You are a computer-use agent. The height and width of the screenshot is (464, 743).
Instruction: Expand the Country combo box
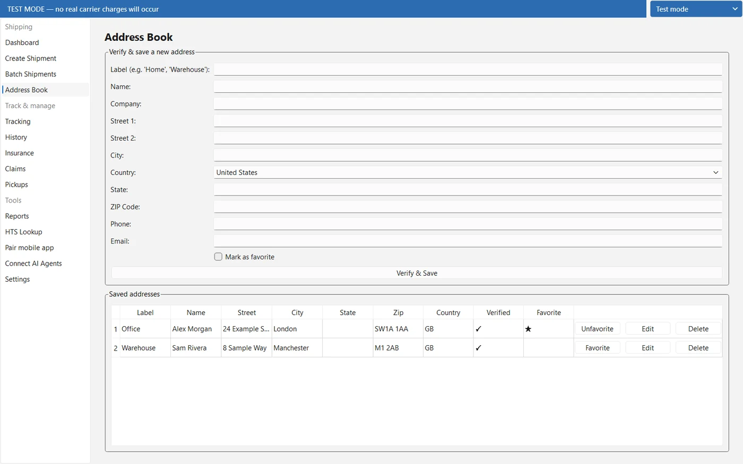[x=468, y=172]
